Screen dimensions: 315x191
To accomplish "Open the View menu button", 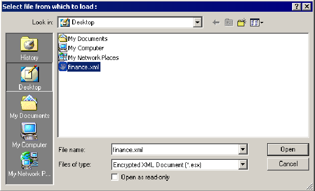I will pyautogui.click(x=256, y=22).
